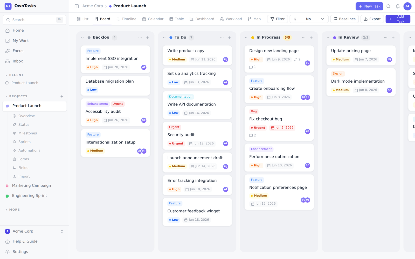The height and width of the screenshot is (259, 415).
Task: Open Help & Guide
Action: (34, 241)
